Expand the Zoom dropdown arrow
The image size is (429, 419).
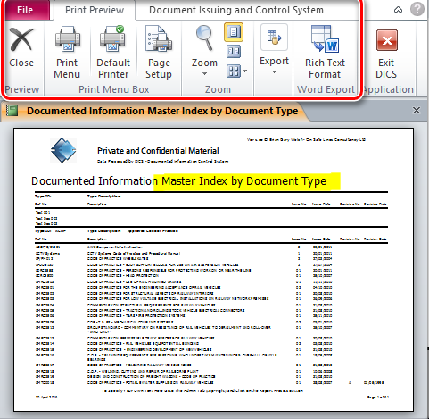point(204,73)
